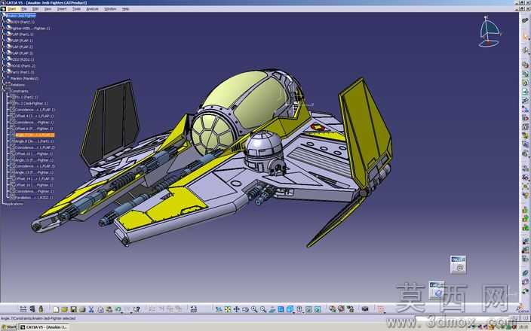Click the Zoom In magnifier

point(254,309)
